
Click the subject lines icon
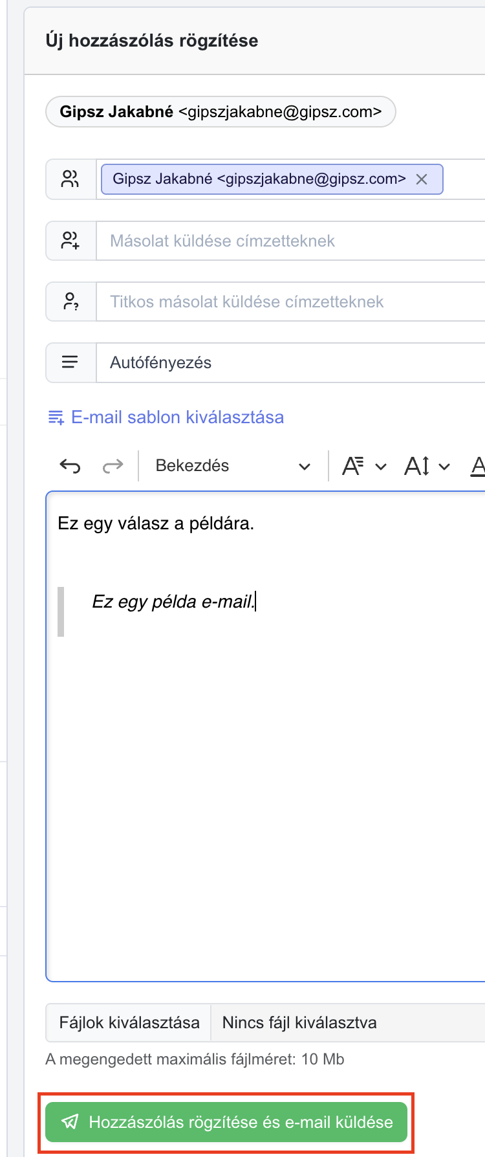point(70,362)
